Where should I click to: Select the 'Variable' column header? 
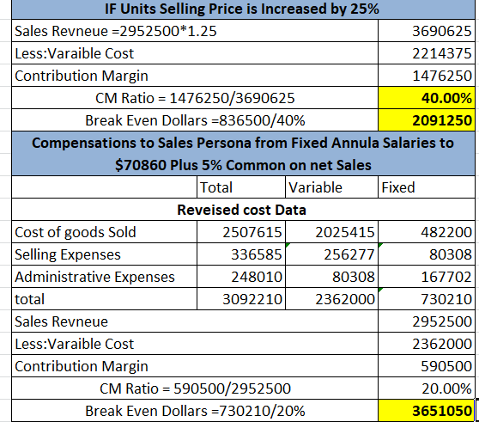tap(331, 187)
